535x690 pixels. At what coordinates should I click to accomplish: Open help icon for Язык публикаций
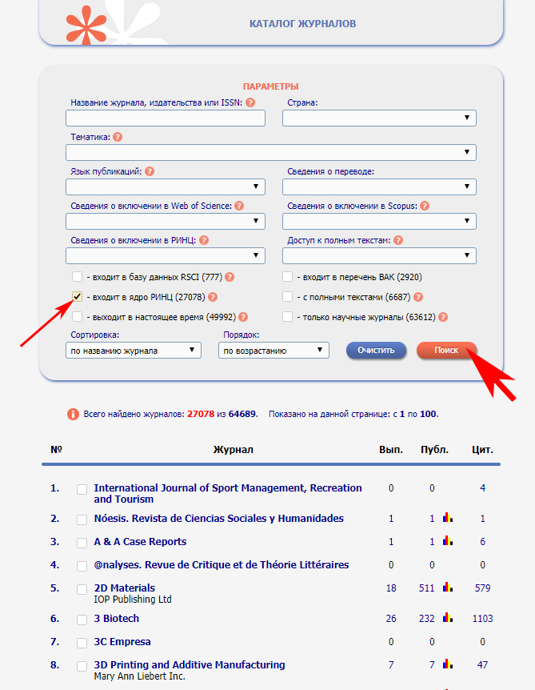tap(150, 171)
